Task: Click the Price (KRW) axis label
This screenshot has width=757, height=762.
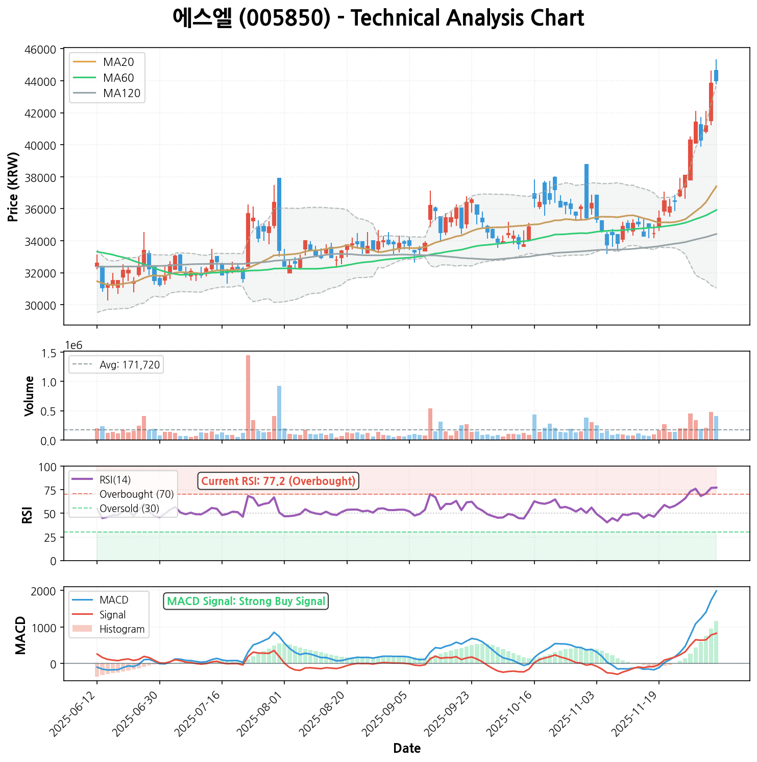Action: pos(14,187)
